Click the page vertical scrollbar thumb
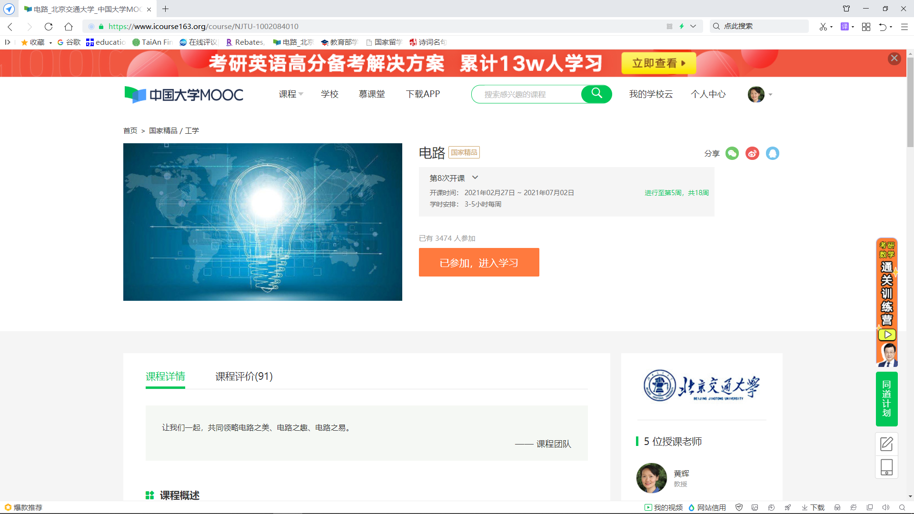Image resolution: width=914 pixels, height=514 pixels. [910, 102]
